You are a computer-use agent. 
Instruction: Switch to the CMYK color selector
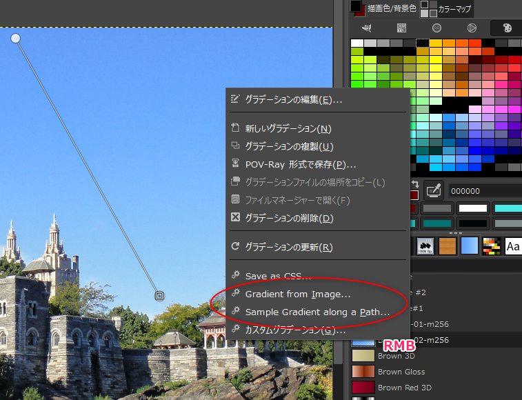401,28
